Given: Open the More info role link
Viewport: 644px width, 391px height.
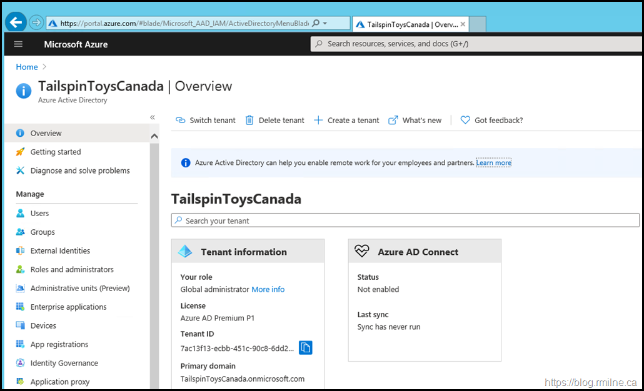Looking at the screenshot, I should coord(268,290).
